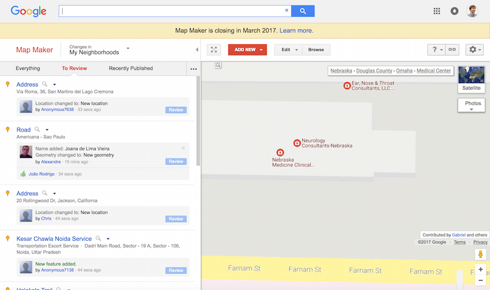The height and width of the screenshot is (290, 490).
Task: Review the Anonymous7138 new feature
Action: [x=176, y=270]
